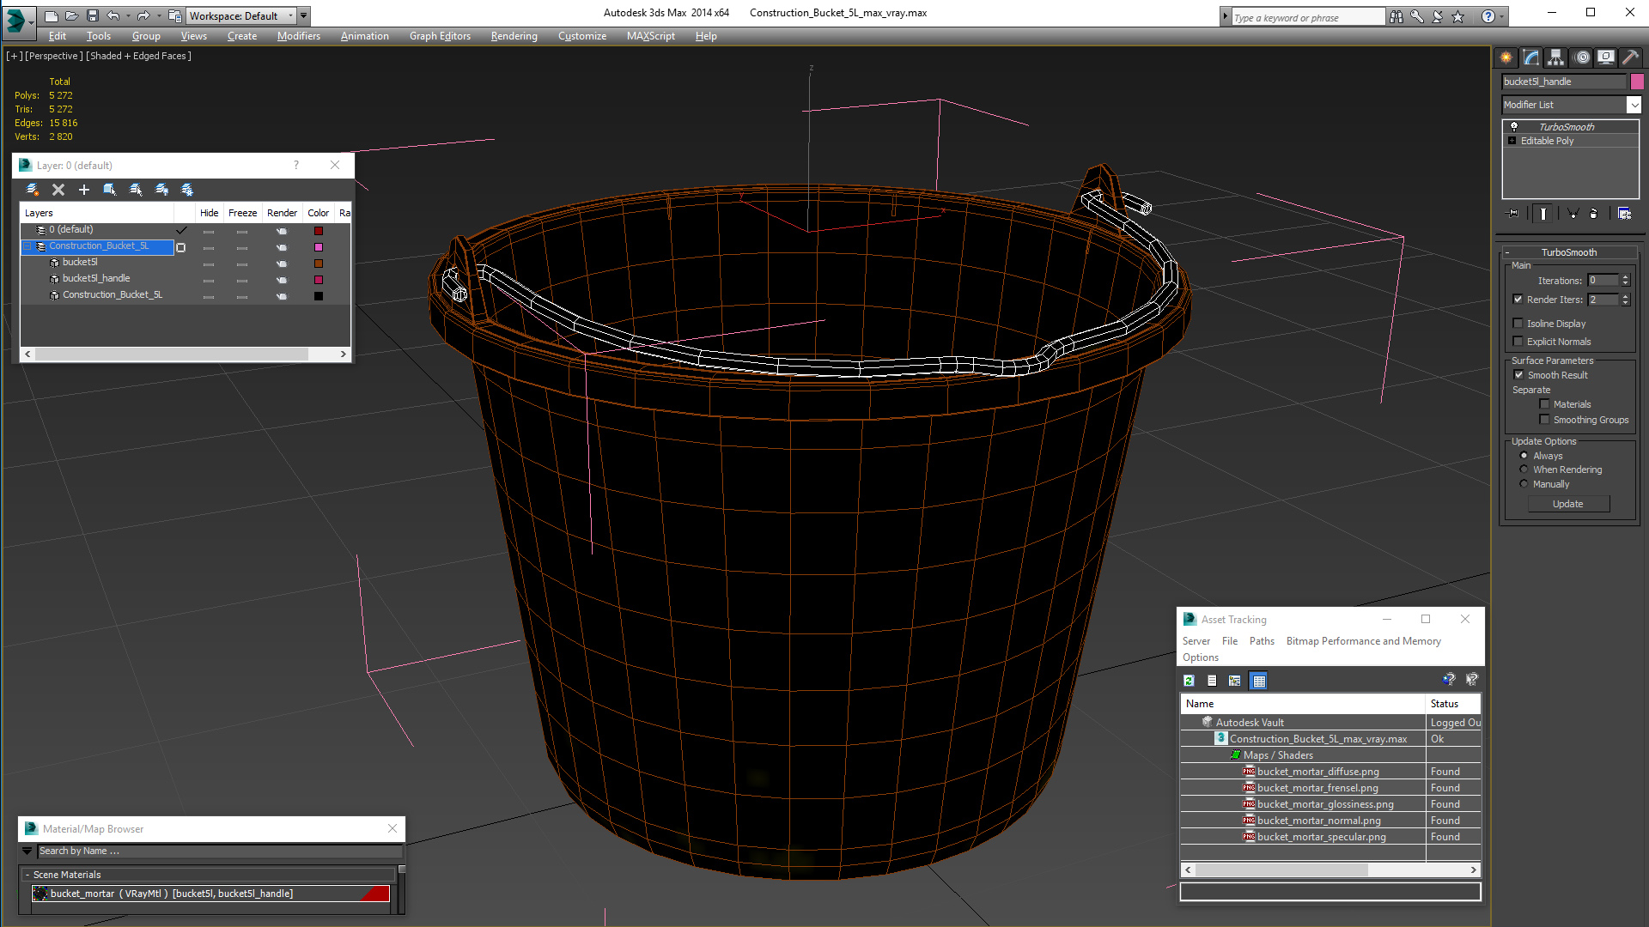Viewport: 1649px width, 927px height.
Task: Click the Create New Layer icon
Action: point(32,190)
